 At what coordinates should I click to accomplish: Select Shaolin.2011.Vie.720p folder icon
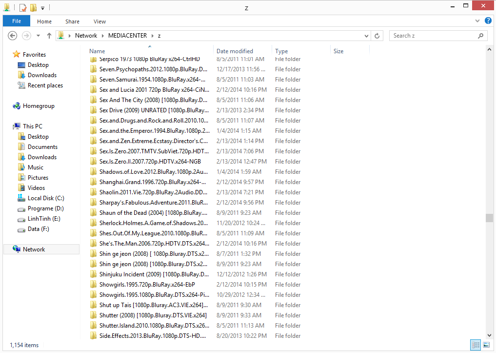click(93, 192)
